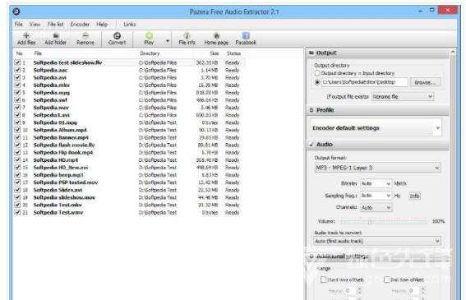Select Output directory = Input directory radio
The height and width of the screenshot is (300, 466).
coord(317,73)
